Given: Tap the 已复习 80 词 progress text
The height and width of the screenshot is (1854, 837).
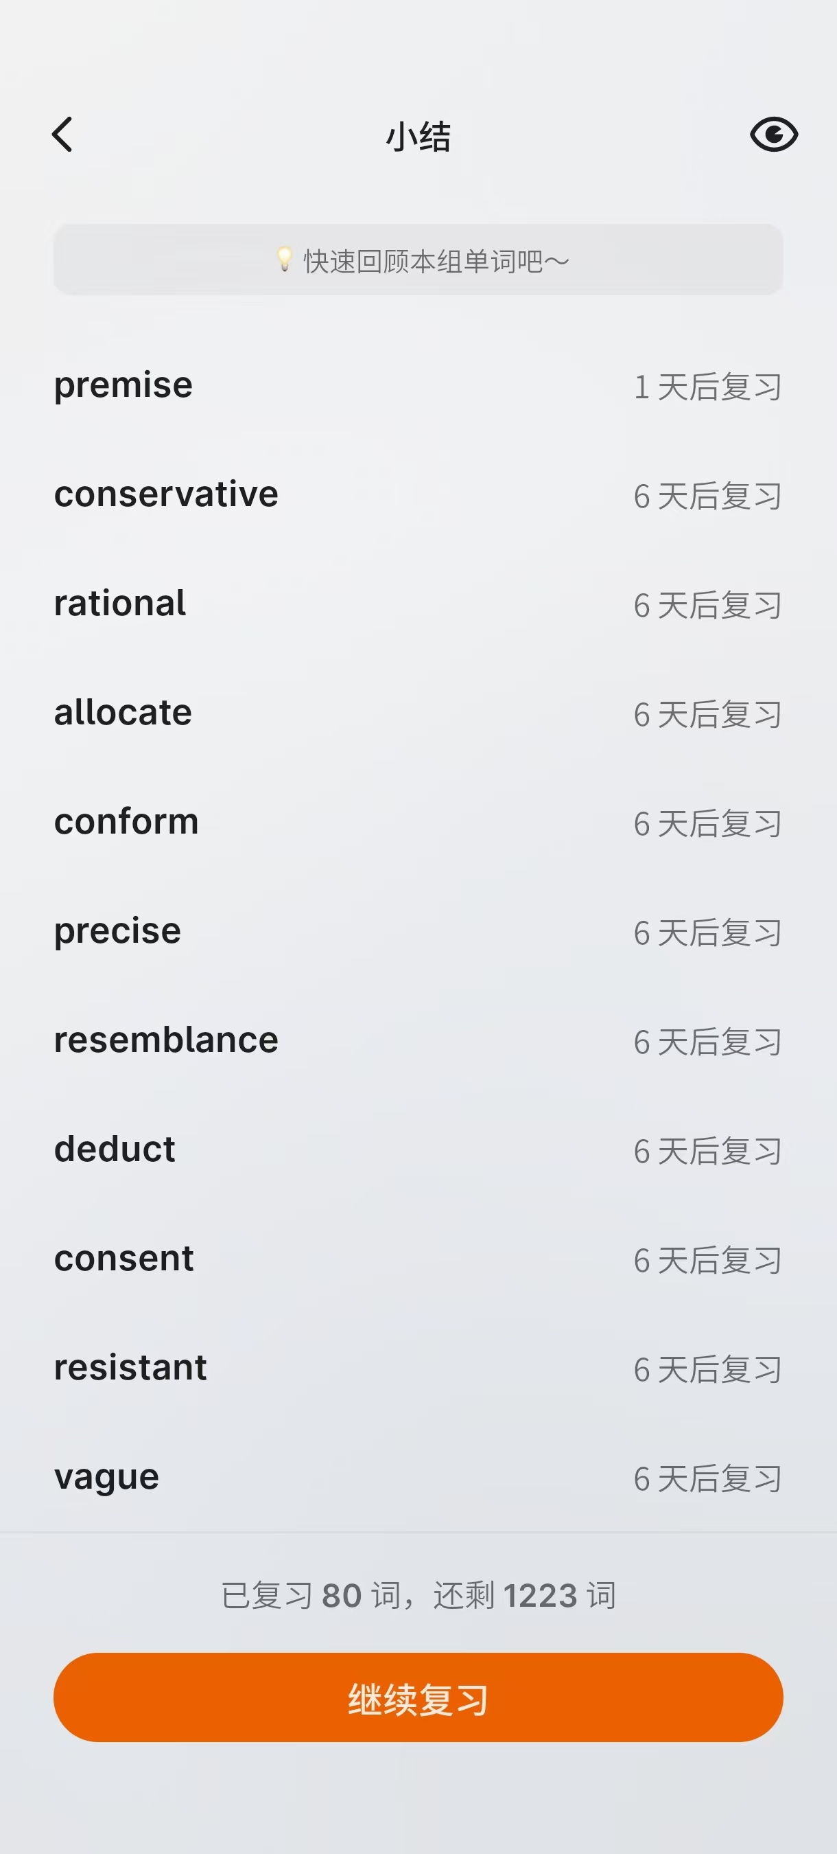Looking at the screenshot, I should coord(418,1596).
